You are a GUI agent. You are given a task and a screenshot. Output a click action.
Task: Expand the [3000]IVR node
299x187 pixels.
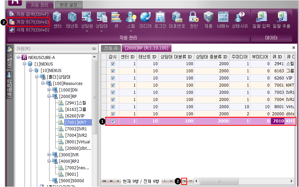click(49, 154)
